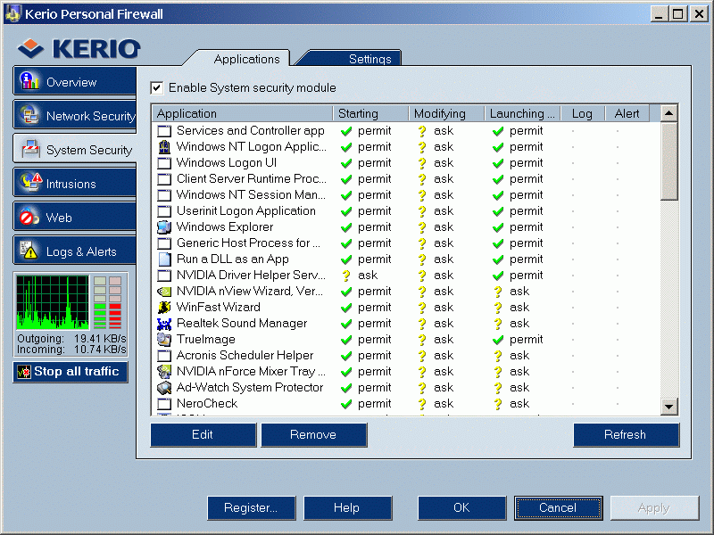714x535 pixels.
Task: Click the Cancel button
Action: 559,507
